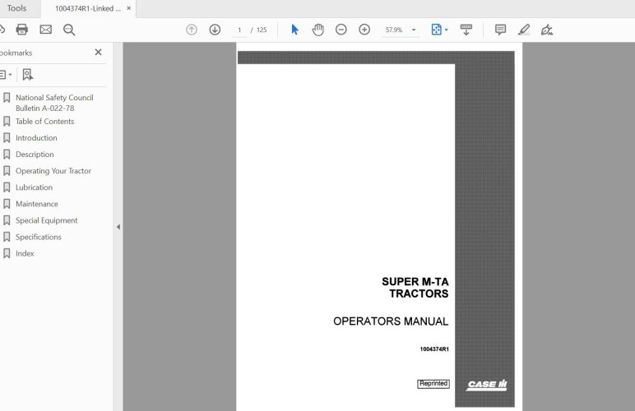635x411 pixels.
Task: Open Operating Your Tractor bookmark
Action: pyautogui.click(x=53, y=171)
